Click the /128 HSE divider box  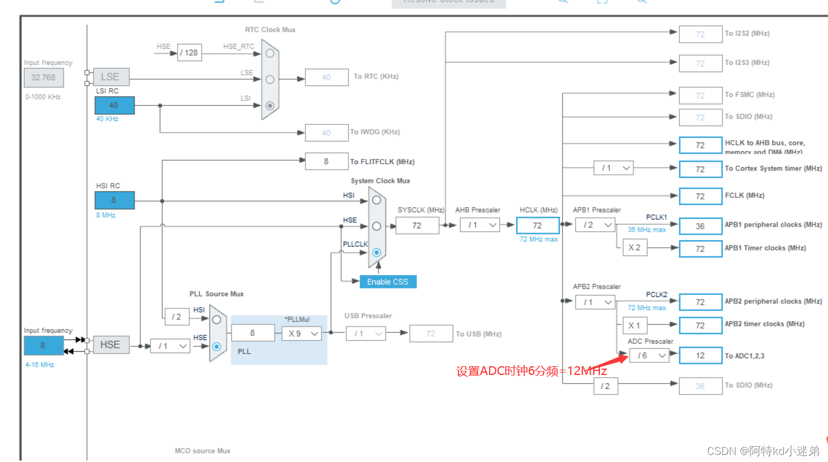(x=189, y=53)
